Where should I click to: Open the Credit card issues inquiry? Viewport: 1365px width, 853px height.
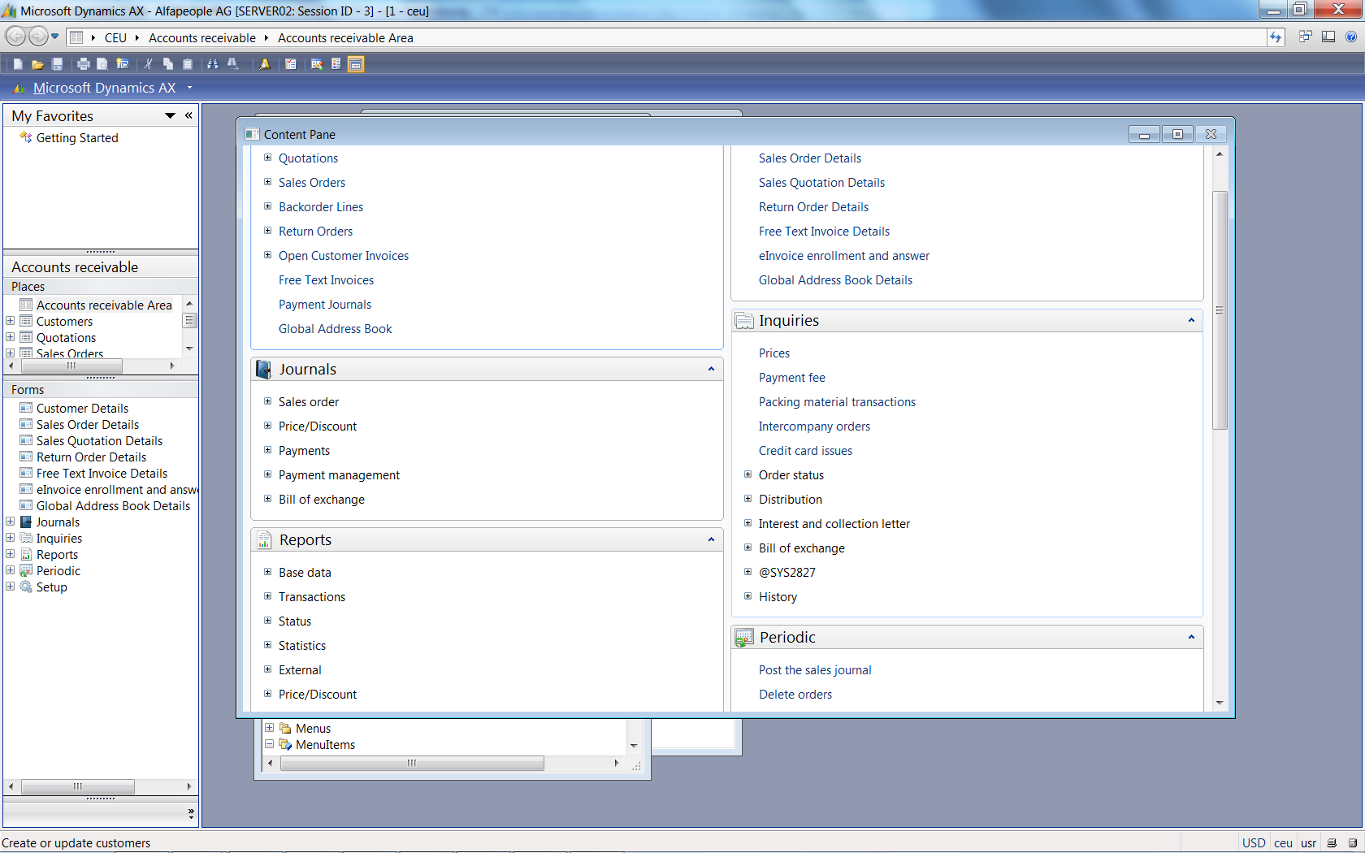805,451
